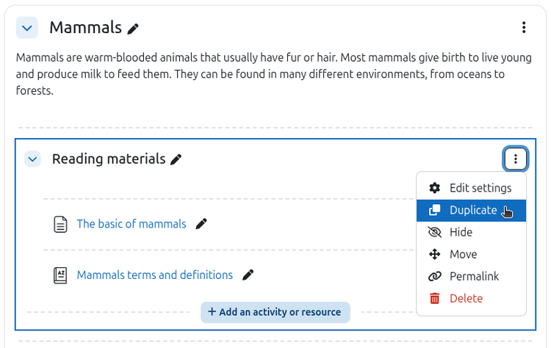Choose Duplicate from the context menu
Viewport: 551px width, 348px height.
[x=472, y=210]
